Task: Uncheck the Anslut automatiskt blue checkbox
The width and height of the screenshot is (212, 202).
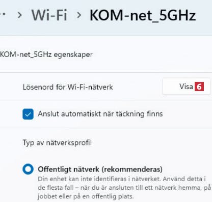Action: tap(28, 114)
